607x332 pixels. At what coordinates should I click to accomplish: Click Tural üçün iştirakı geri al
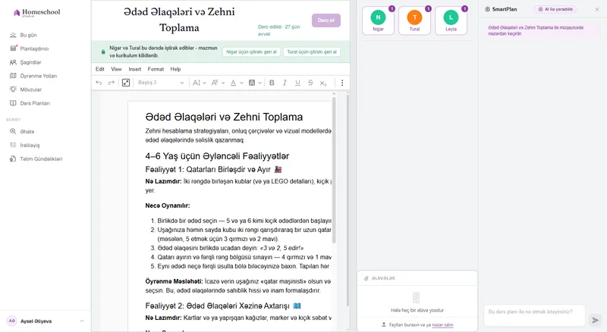point(312,52)
